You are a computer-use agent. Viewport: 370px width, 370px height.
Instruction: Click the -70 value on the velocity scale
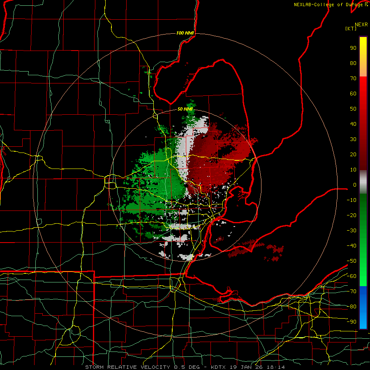pyautogui.click(x=351, y=291)
